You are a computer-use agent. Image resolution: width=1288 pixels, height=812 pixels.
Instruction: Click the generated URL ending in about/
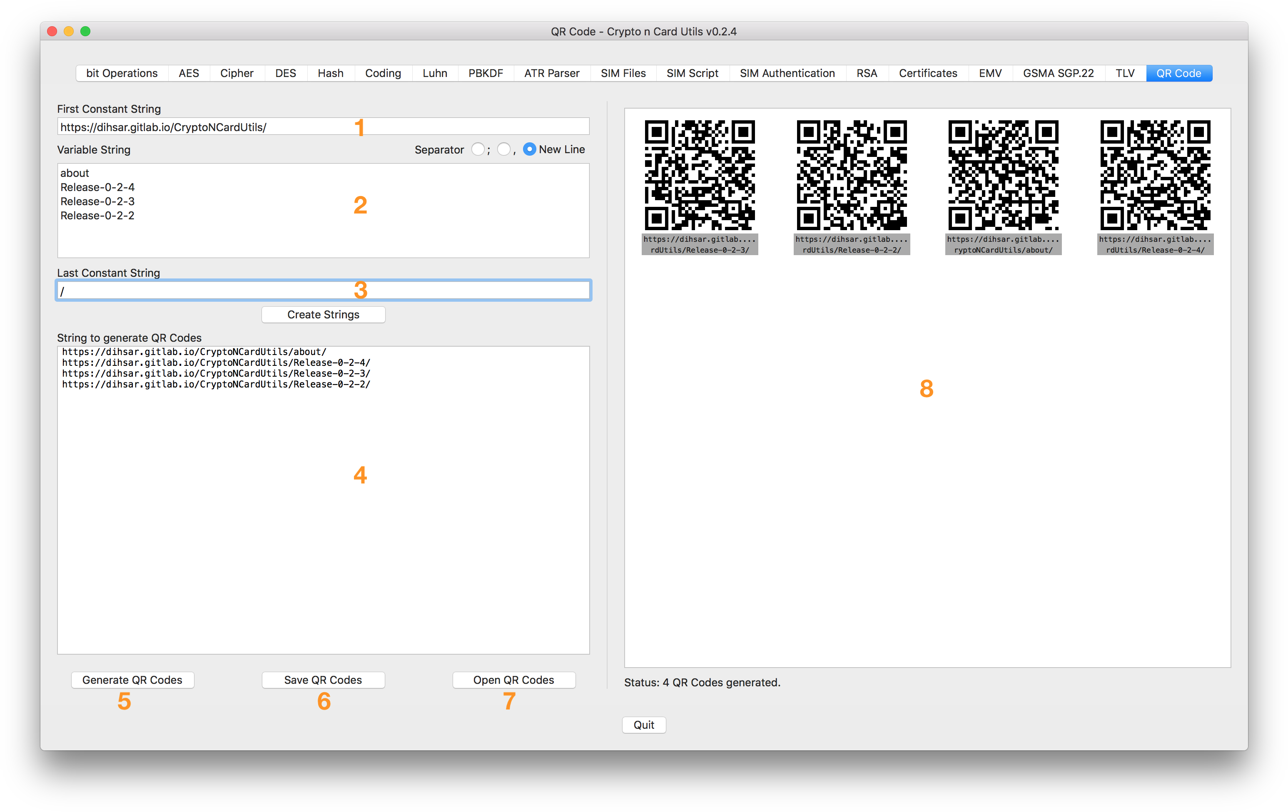[194, 352]
